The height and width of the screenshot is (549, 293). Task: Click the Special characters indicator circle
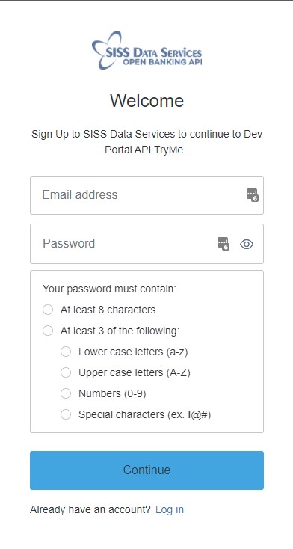(x=66, y=415)
